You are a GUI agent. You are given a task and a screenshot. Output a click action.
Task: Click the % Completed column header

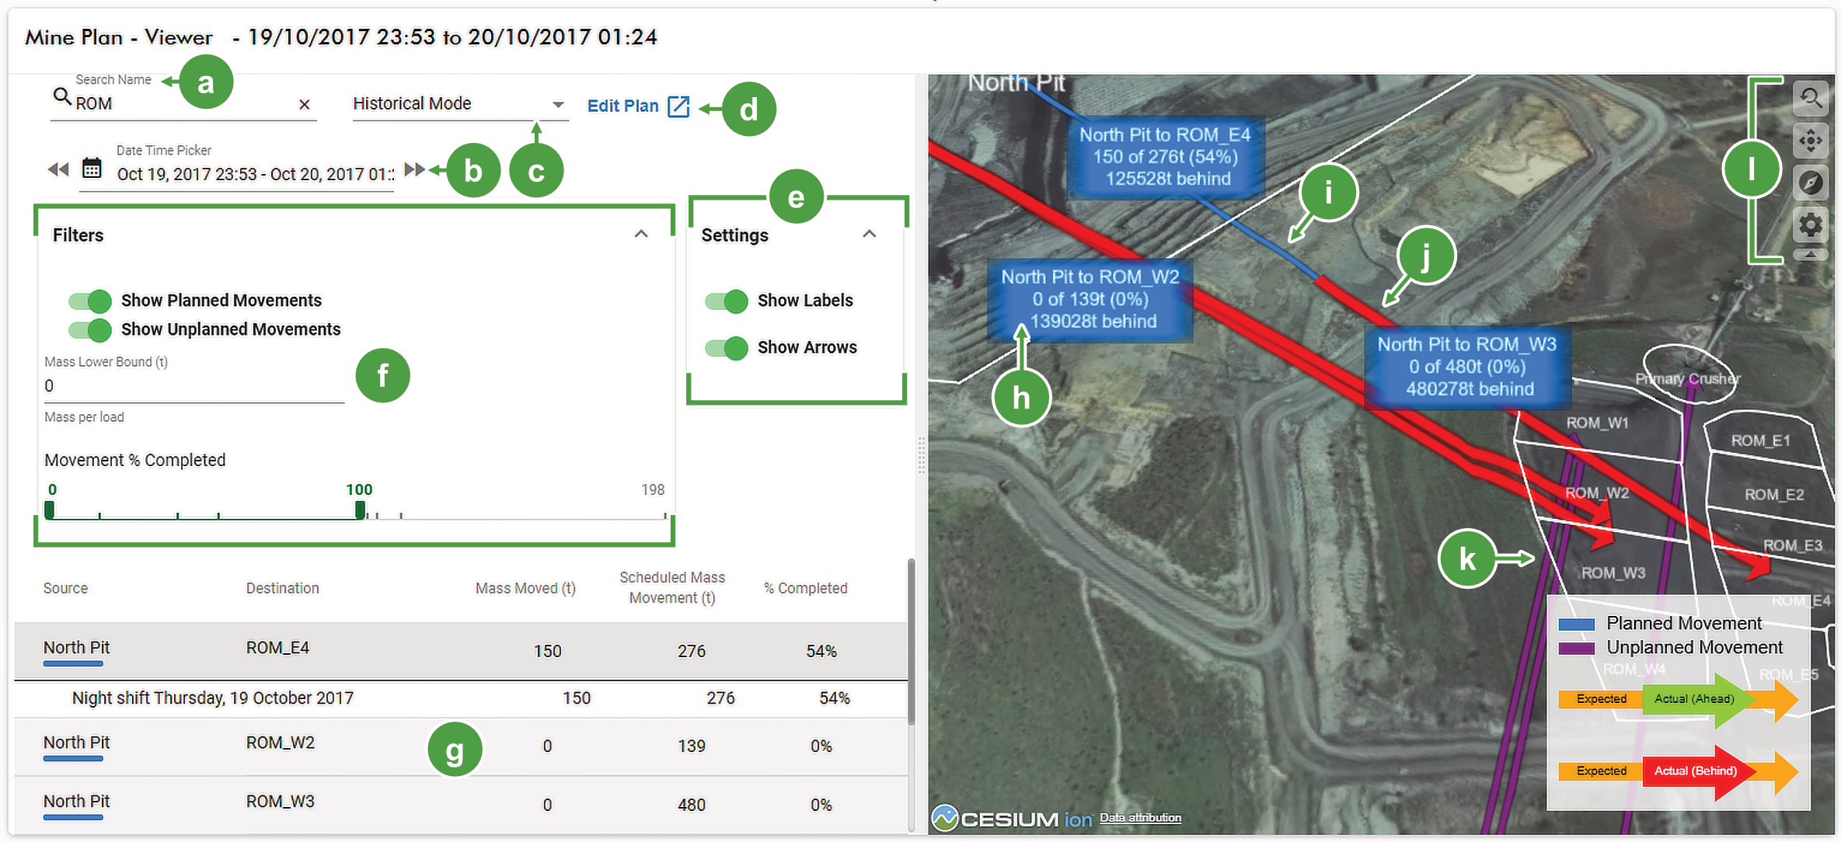click(805, 588)
